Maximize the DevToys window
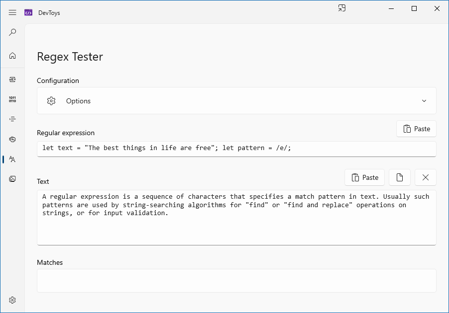Image resolution: width=449 pixels, height=313 pixels. point(414,8)
